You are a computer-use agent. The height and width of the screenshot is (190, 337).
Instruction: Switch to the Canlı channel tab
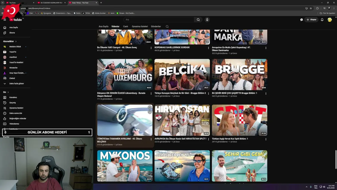click(x=126, y=26)
